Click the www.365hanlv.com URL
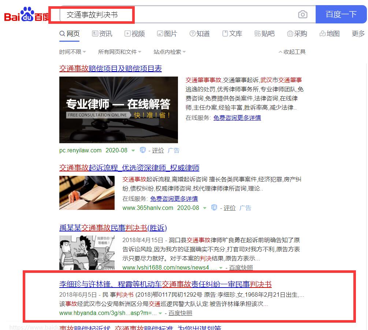This screenshot has width=368, height=330. (x=148, y=208)
